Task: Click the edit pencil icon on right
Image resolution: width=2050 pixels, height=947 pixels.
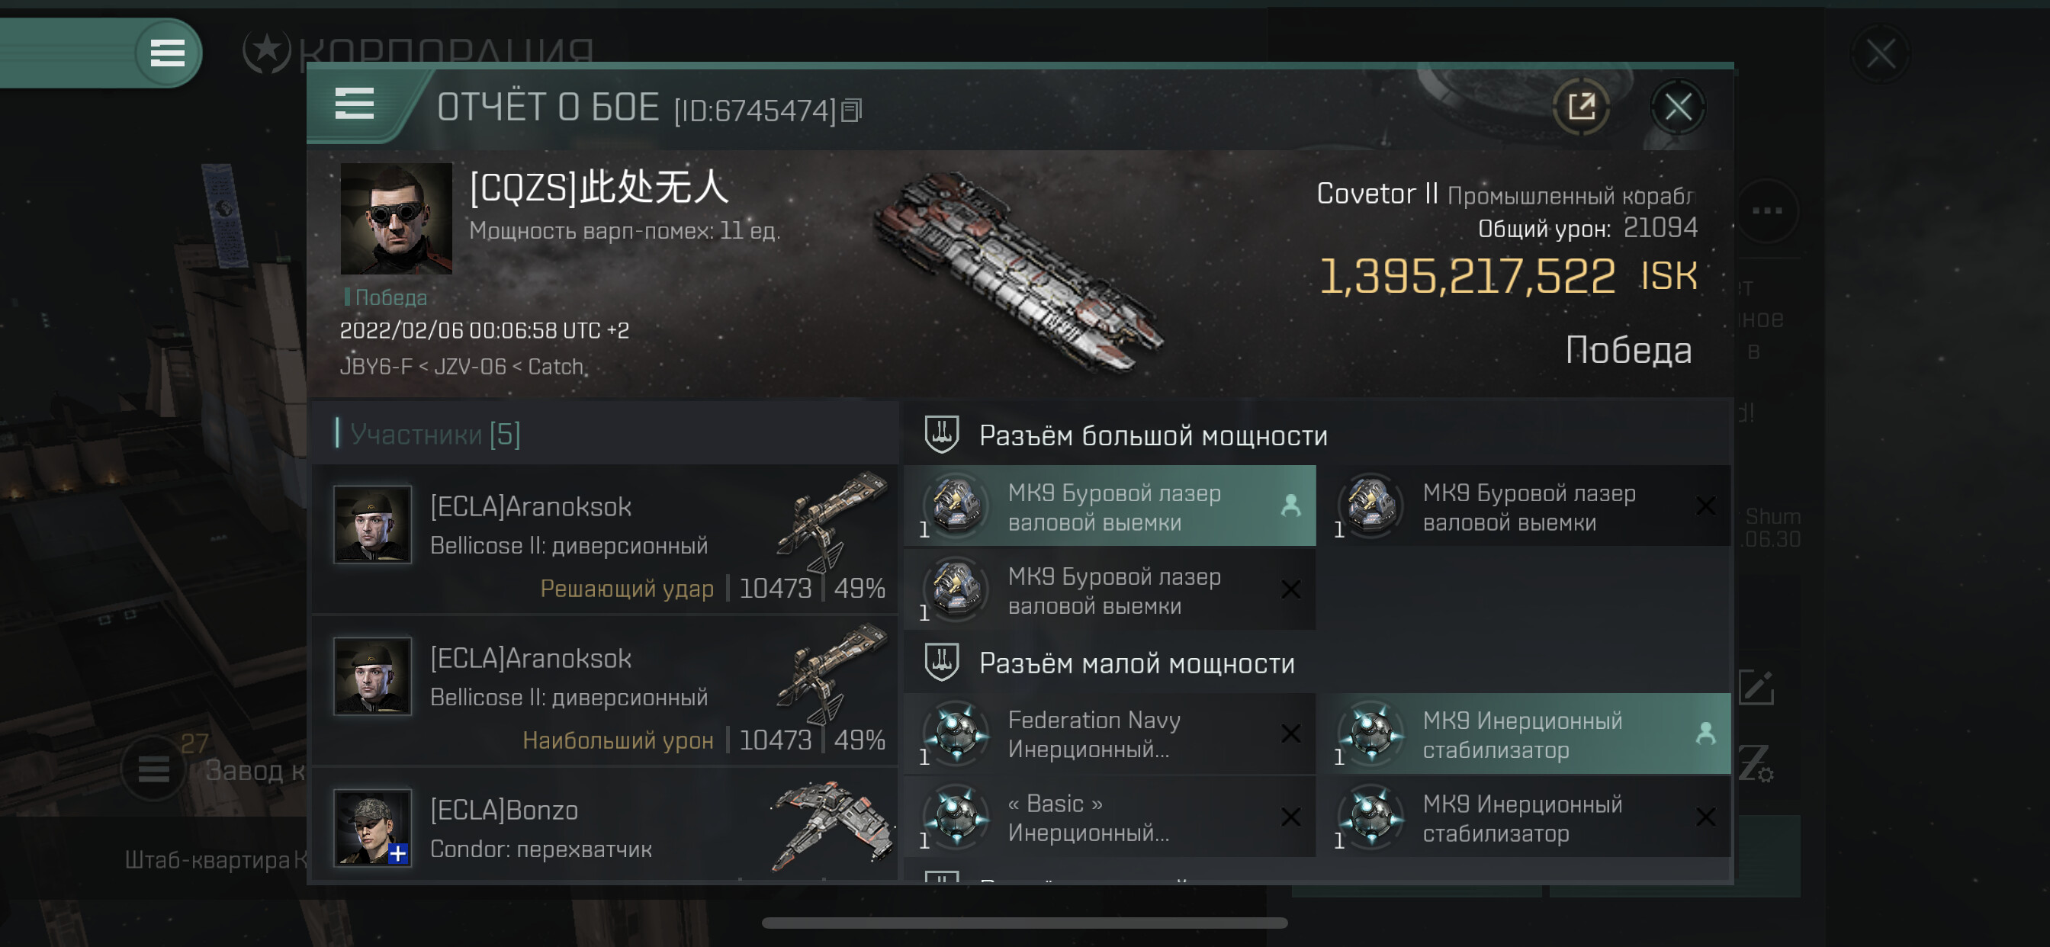Action: (1756, 687)
